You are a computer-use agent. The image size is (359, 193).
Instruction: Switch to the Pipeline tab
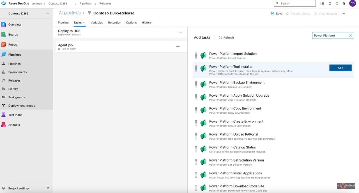click(63, 23)
